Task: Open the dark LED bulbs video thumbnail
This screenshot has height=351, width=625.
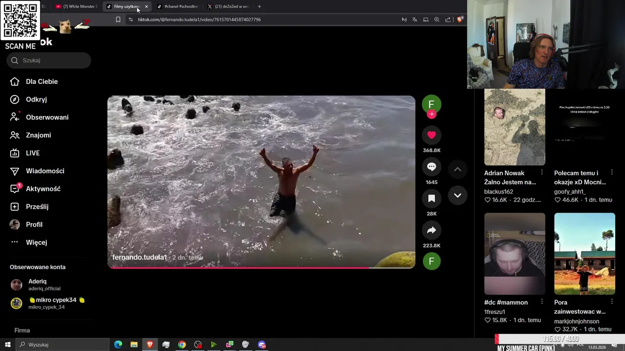Action: (x=584, y=127)
